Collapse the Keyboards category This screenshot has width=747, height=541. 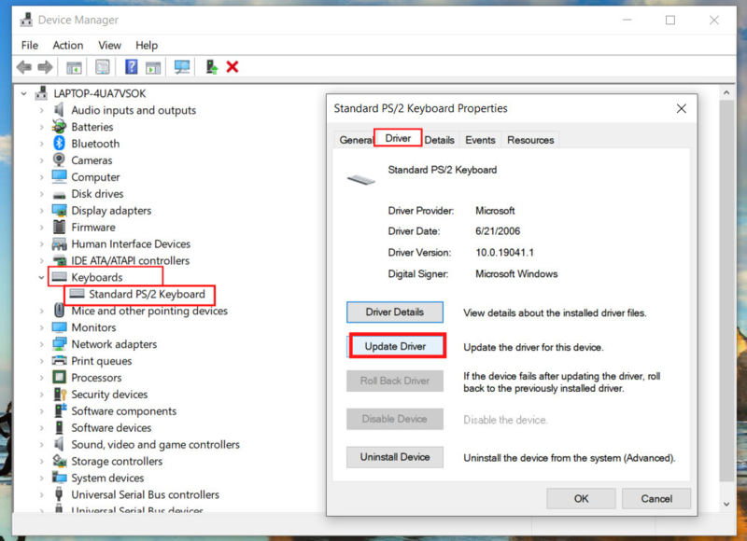pos(41,277)
